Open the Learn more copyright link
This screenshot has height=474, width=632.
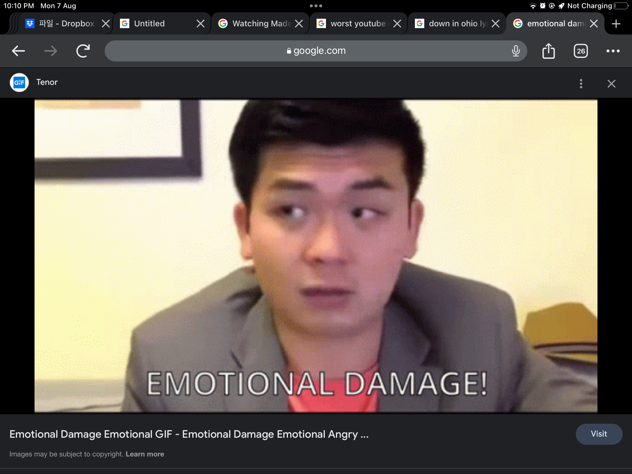145,454
